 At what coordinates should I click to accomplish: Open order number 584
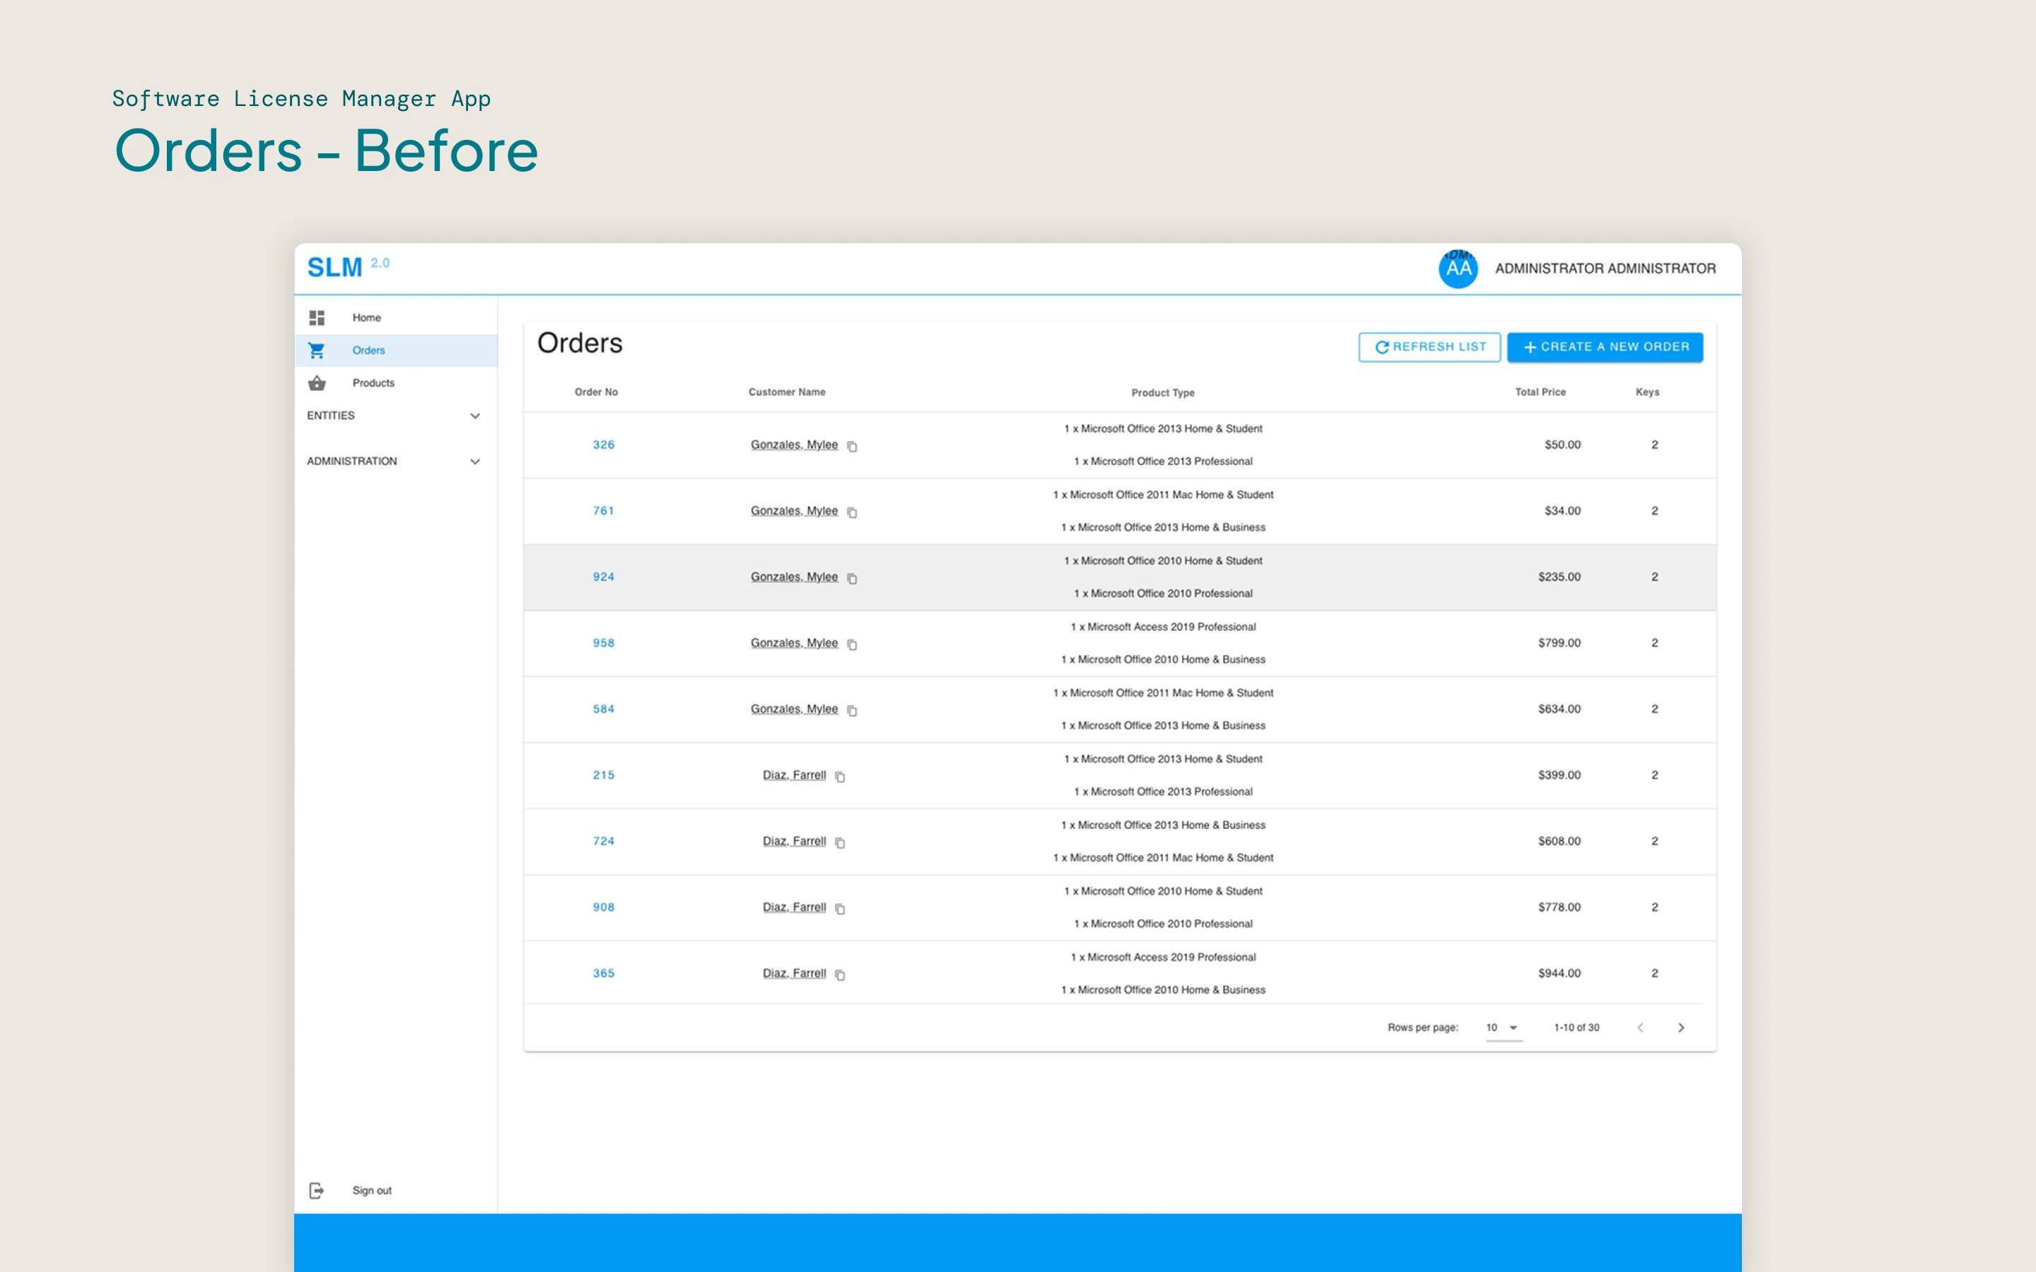(x=603, y=708)
